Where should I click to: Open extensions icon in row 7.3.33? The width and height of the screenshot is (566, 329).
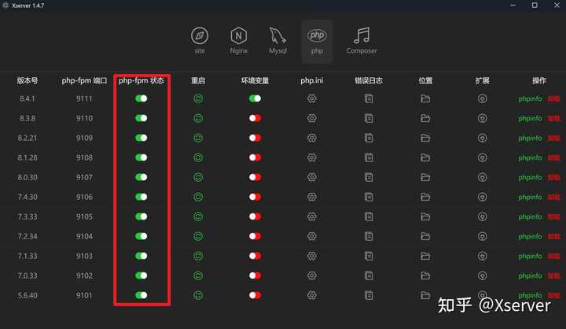click(x=482, y=216)
